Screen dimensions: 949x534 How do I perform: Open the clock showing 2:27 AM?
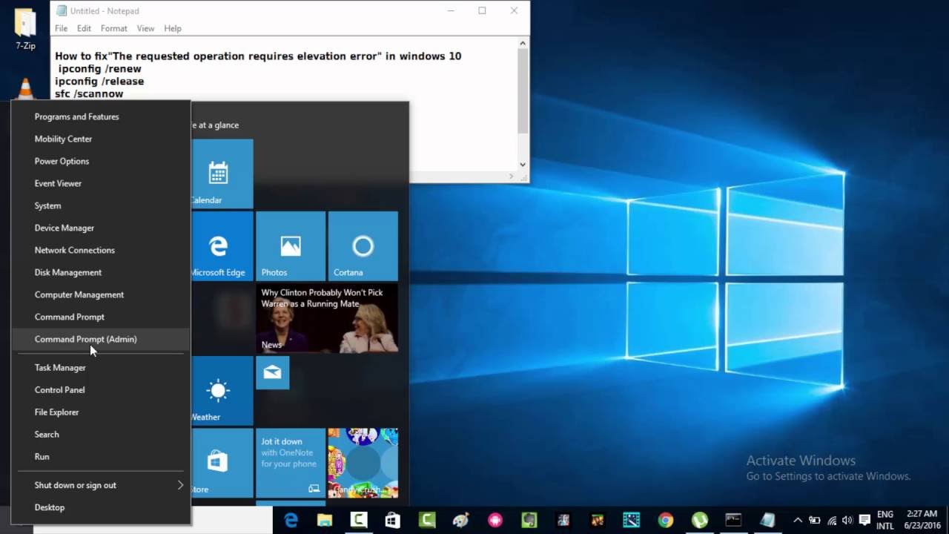point(922,521)
